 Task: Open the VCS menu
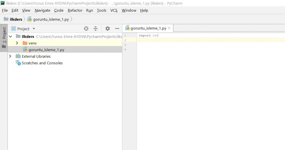click(114, 10)
